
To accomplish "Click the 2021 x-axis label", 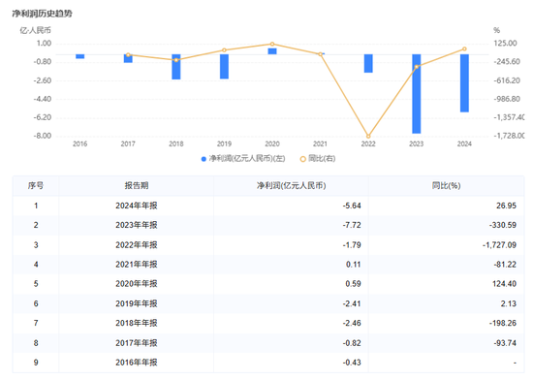I will [320, 144].
